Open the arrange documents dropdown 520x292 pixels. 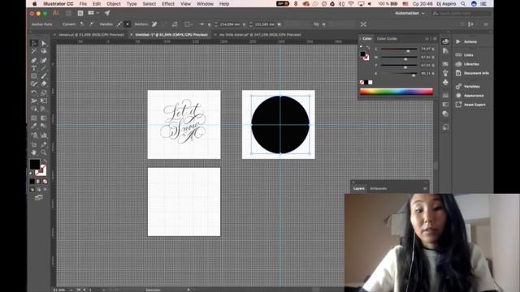point(93,13)
